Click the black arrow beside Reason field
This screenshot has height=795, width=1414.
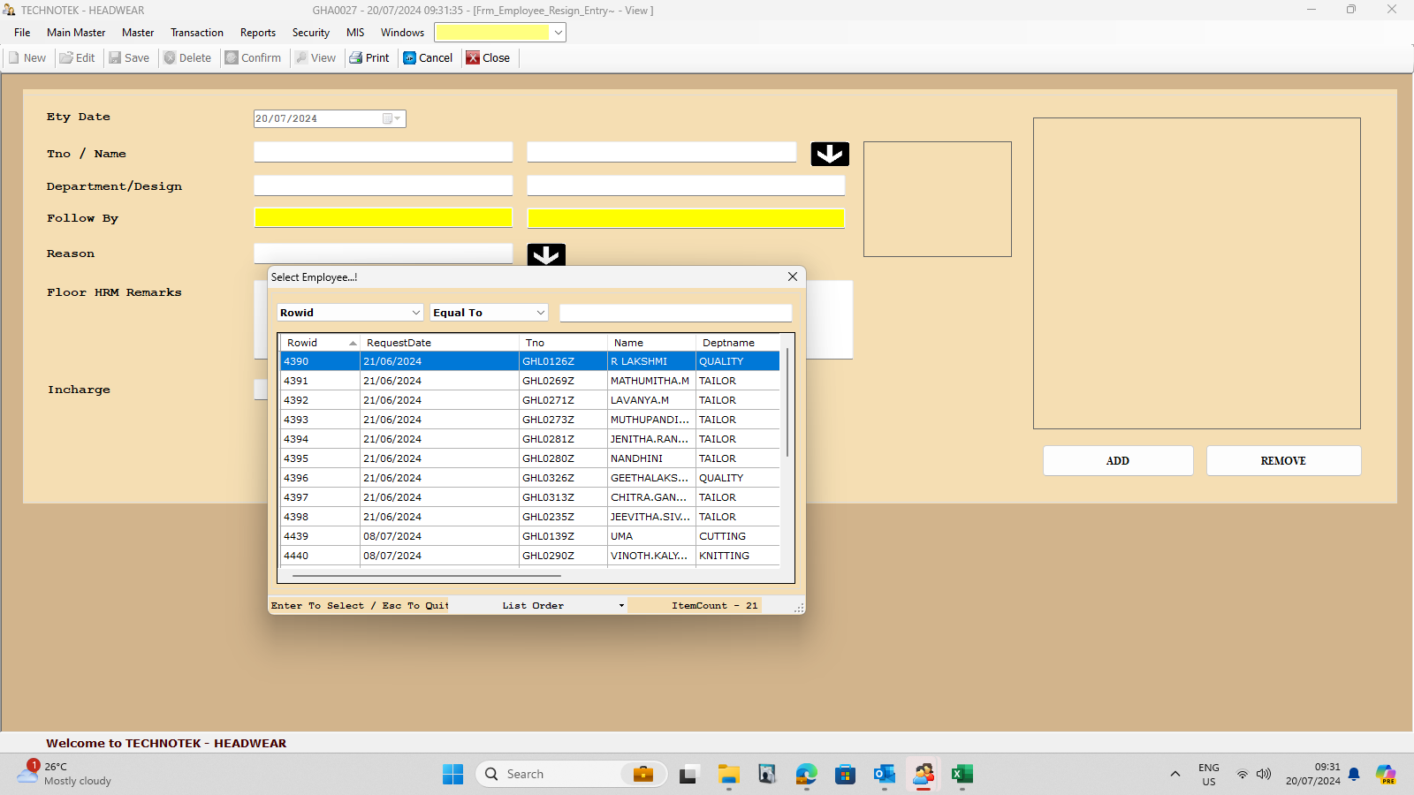(546, 255)
